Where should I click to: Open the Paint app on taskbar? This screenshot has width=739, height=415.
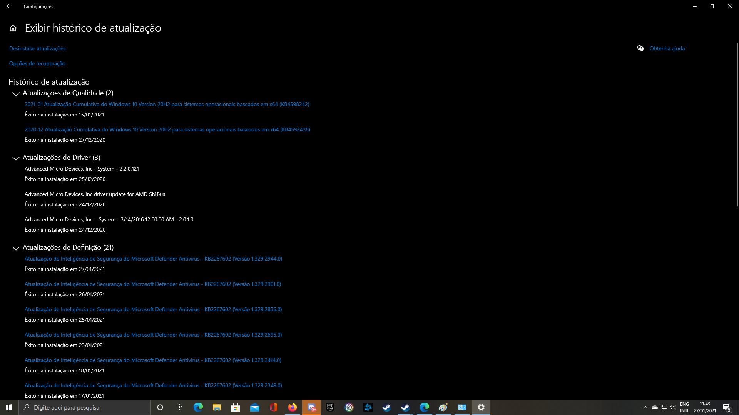pyautogui.click(x=443, y=407)
